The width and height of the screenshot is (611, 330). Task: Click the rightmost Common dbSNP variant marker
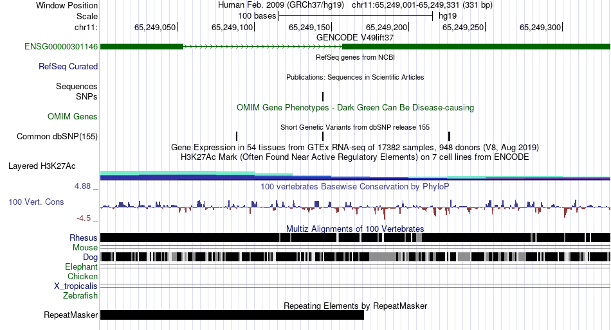(x=450, y=137)
